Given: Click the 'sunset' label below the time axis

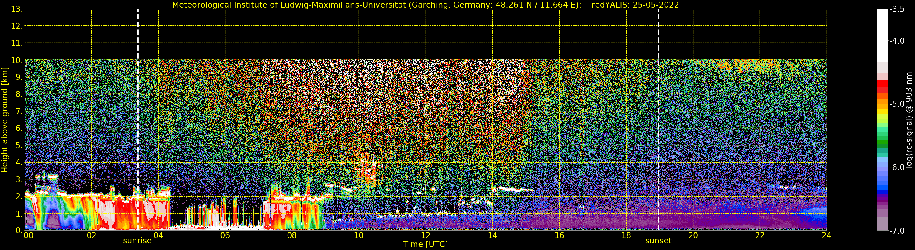Looking at the screenshot, I should click(658, 241).
